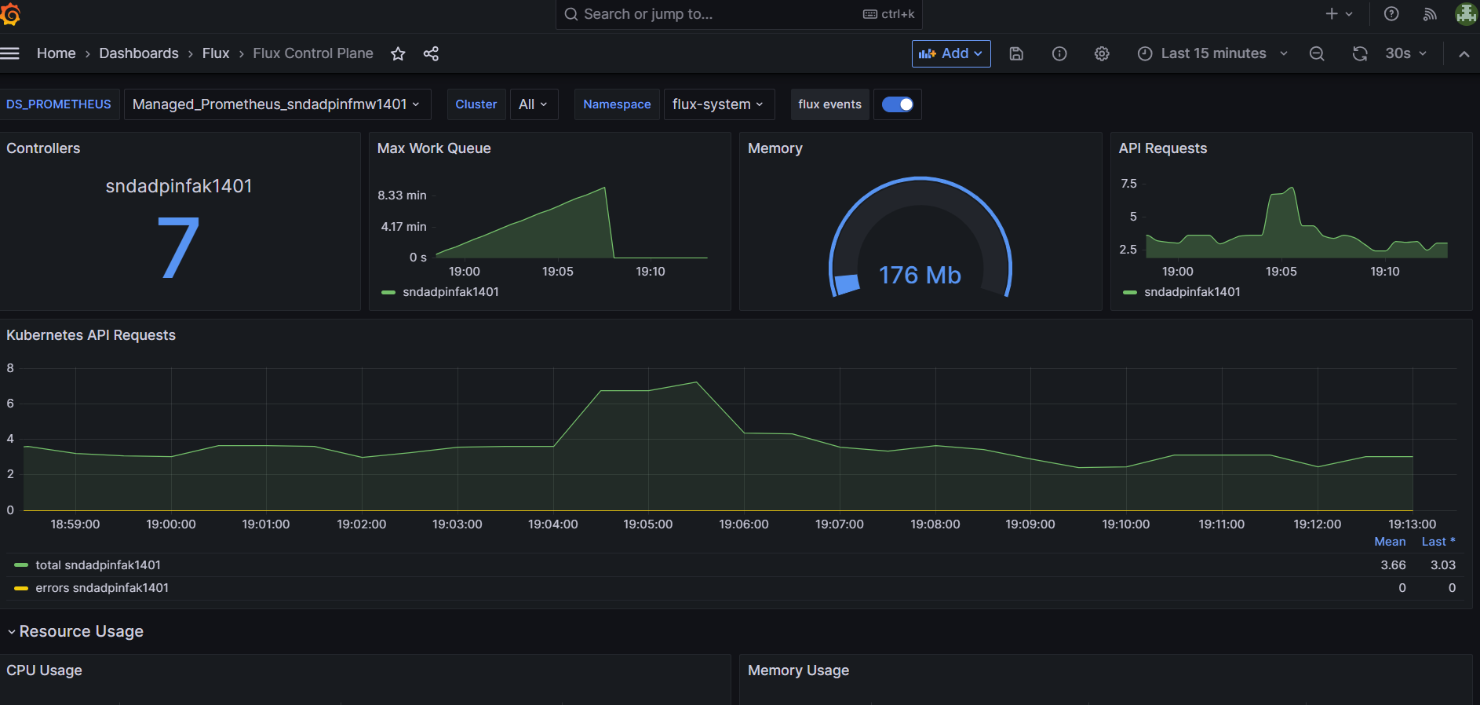
Task: Open dashboard settings gear
Action: point(1102,53)
